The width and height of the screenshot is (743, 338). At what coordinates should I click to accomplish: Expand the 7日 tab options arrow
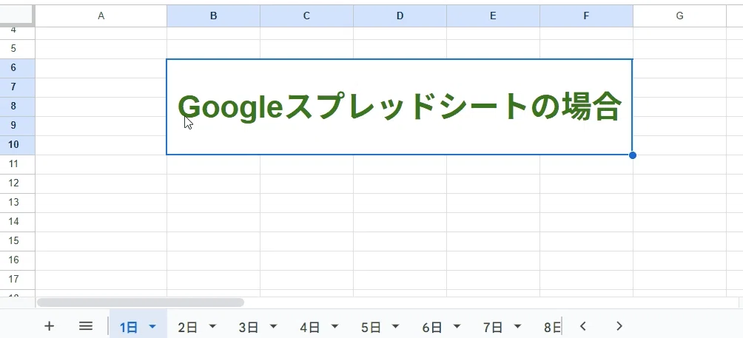click(x=517, y=327)
